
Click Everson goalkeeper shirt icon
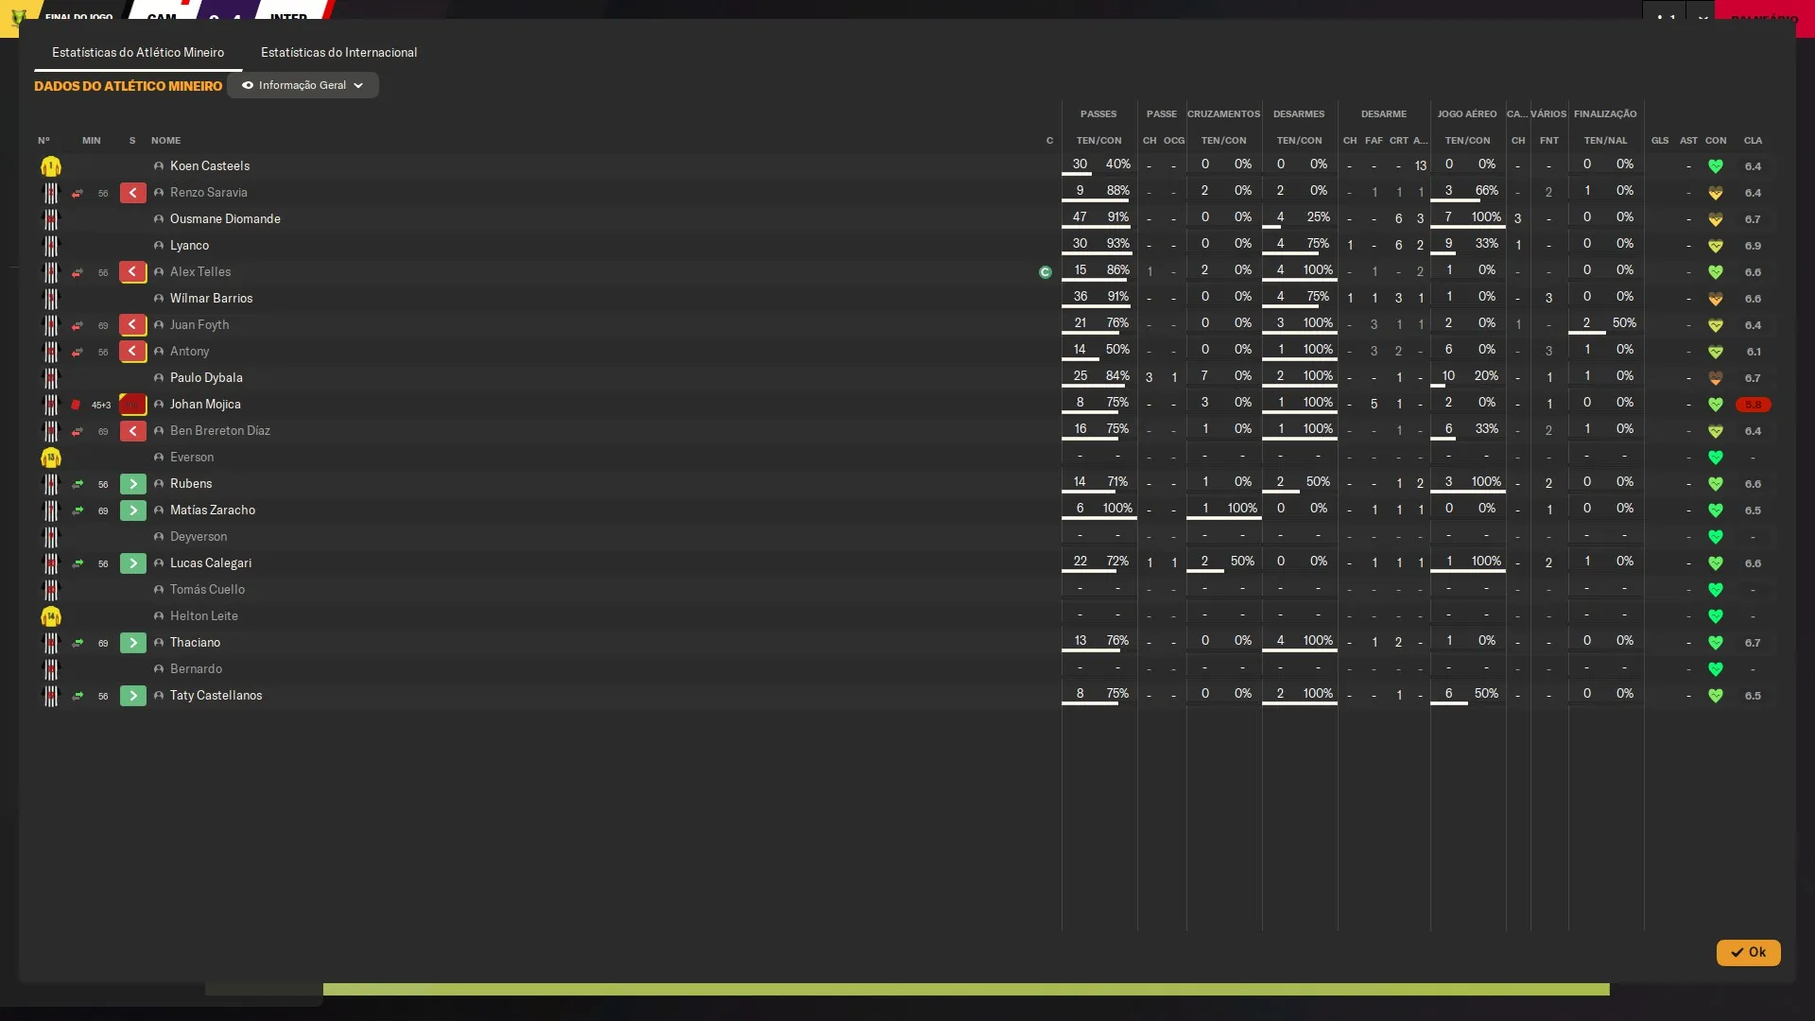[51, 458]
